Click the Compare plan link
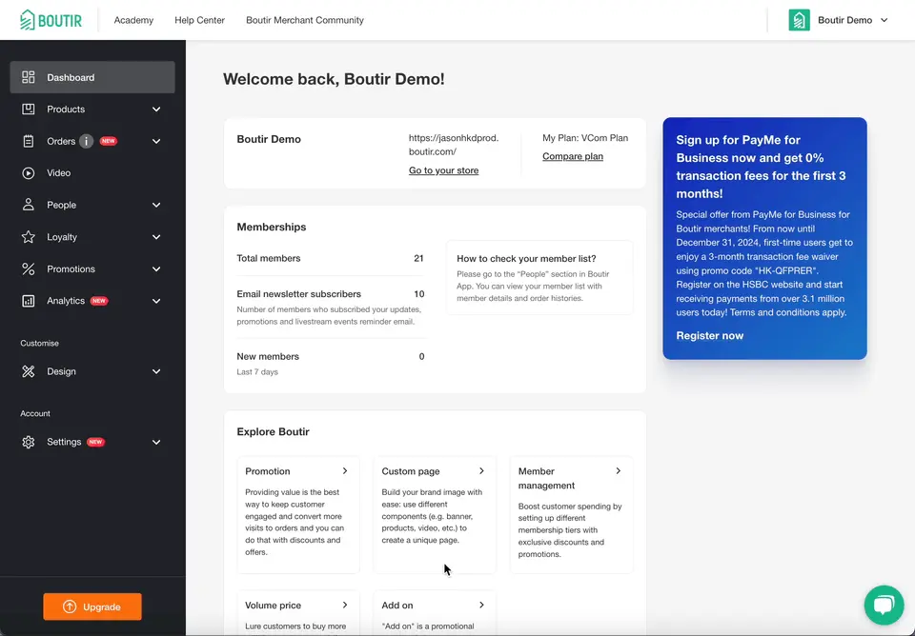The width and height of the screenshot is (915, 636). (x=573, y=156)
